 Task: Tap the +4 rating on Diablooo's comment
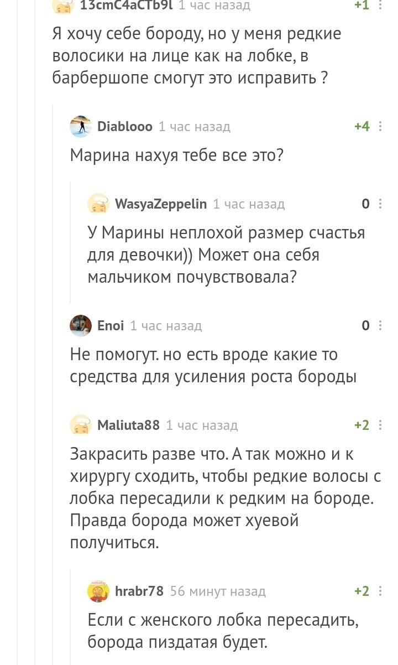coord(362,127)
